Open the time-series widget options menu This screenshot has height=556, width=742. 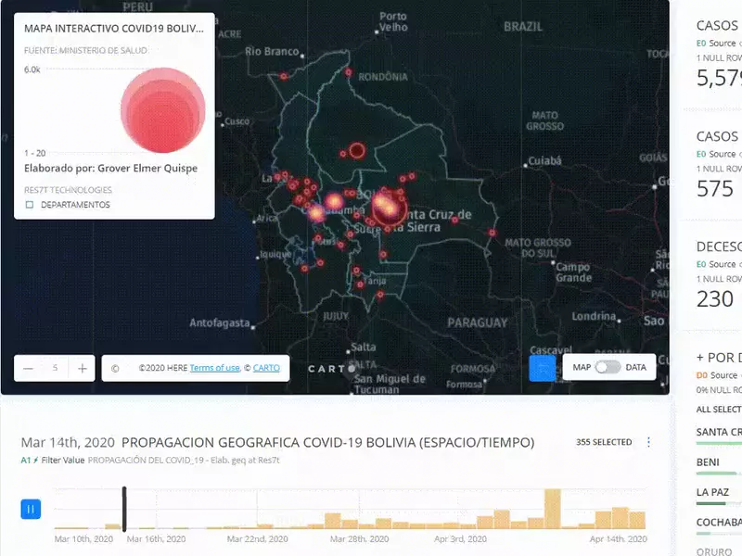(x=648, y=442)
